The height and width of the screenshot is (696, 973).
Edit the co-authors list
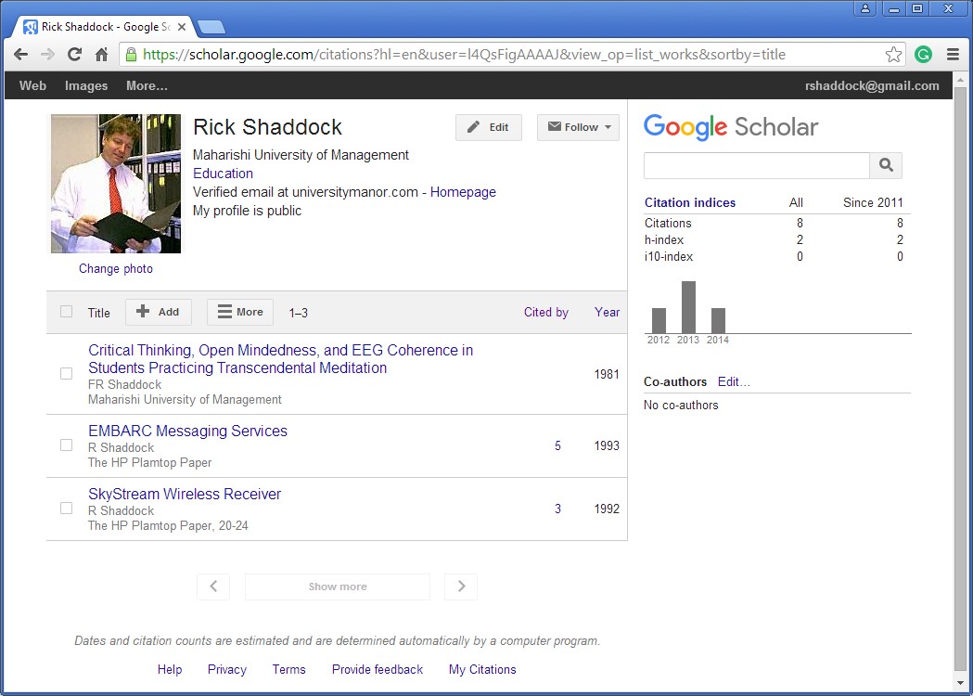click(734, 381)
